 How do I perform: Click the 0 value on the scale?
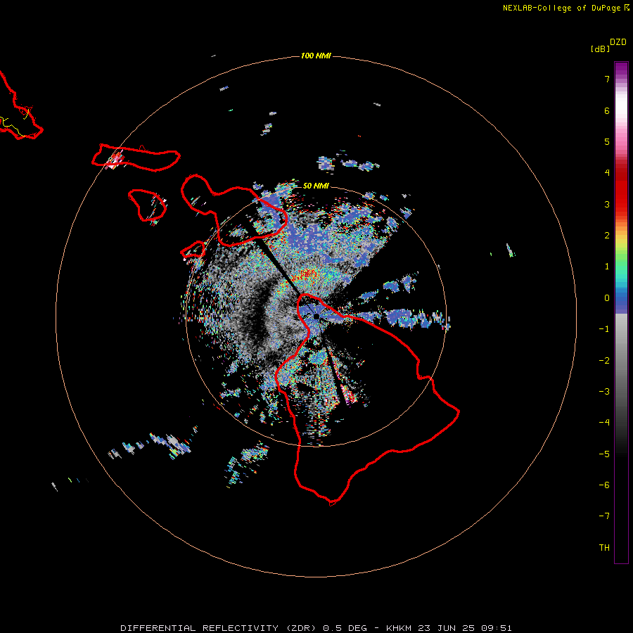[x=607, y=298]
